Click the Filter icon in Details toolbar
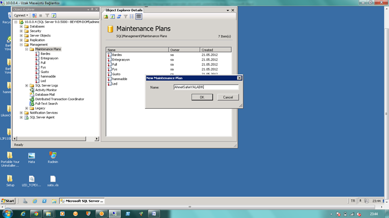 click(x=125, y=17)
